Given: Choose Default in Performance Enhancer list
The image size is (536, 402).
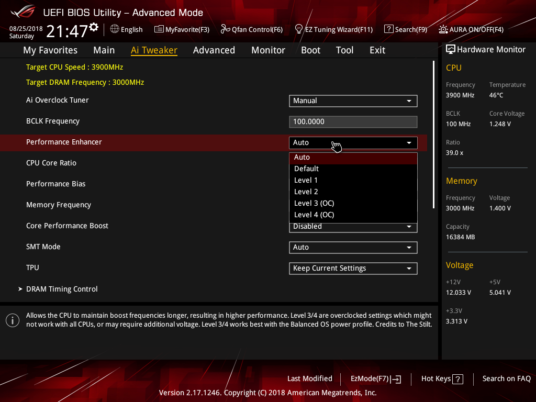Looking at the screenshot, I should coord(353,169).
